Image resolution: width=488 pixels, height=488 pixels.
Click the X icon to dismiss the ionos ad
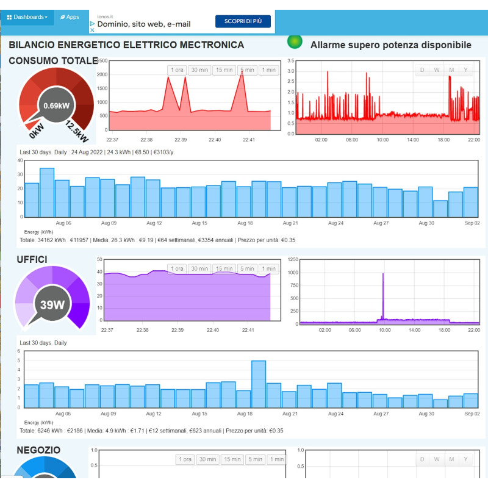(91, 30)
